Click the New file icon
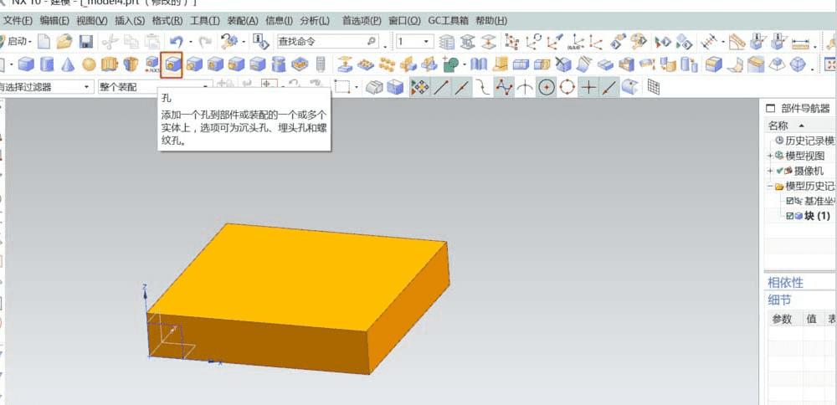 [44, 41]
